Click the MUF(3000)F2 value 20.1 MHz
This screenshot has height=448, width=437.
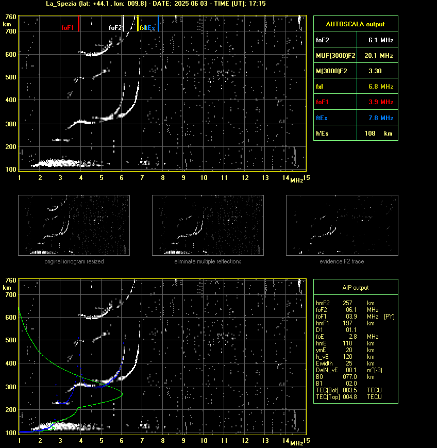378,56
